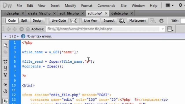Close the edit.php tab
The height and width of the screenshot is (104, 185).
tap(106, 14)
